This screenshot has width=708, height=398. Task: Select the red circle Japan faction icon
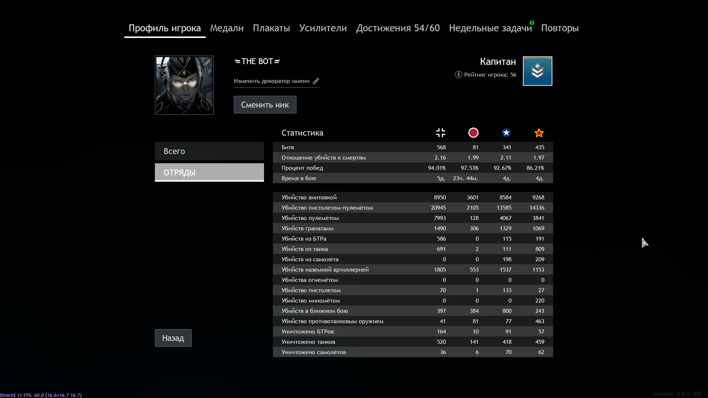473,133
